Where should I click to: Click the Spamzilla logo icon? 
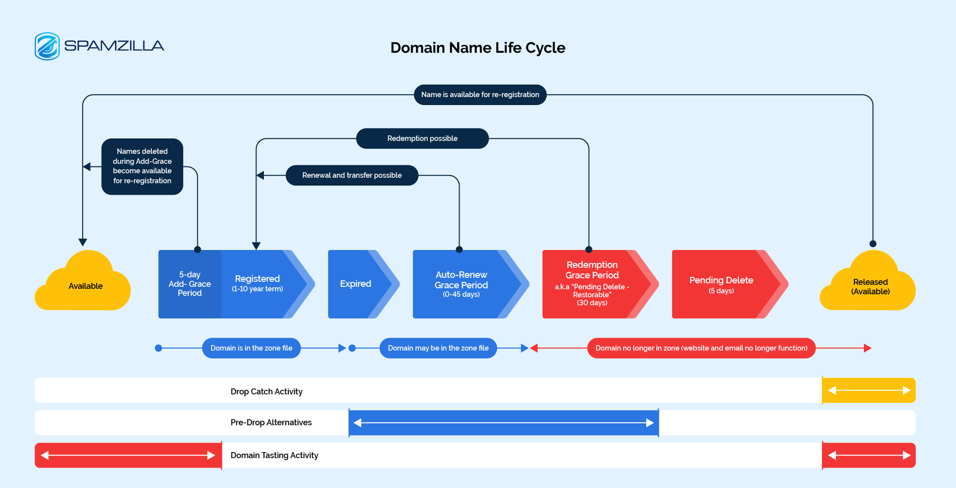(47, 46)
